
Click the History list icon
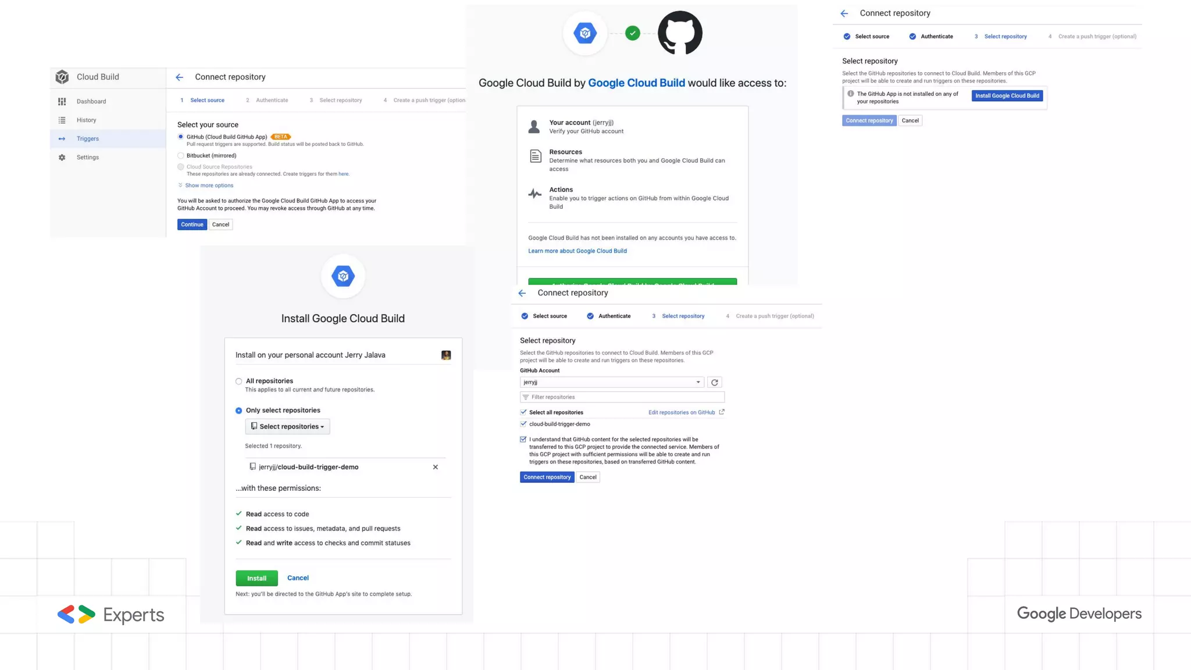pos(62,120)
